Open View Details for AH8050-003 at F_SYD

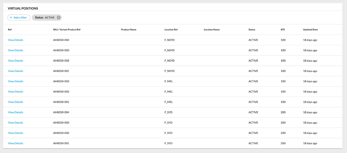16,123
